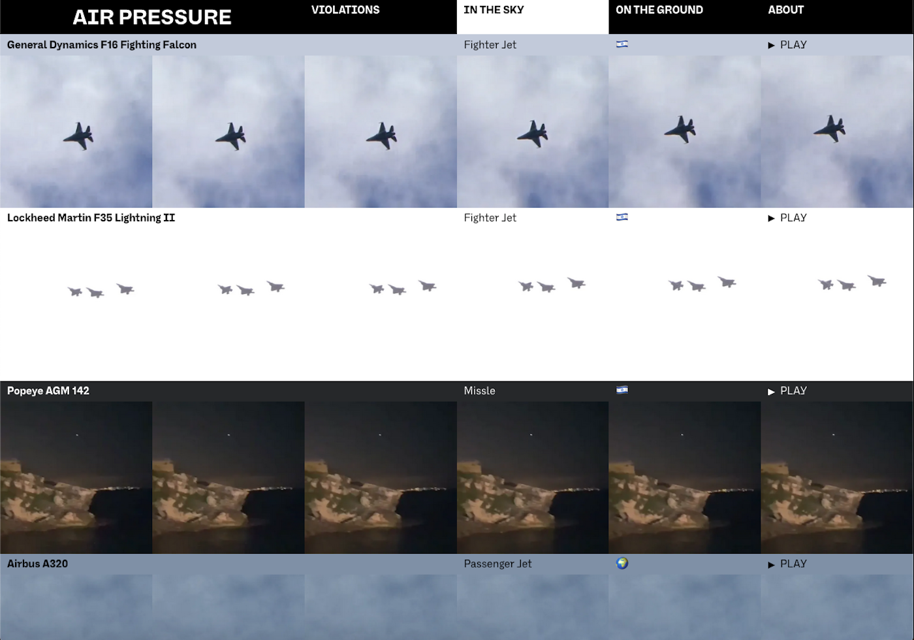Play the F16 Fighting Falcon video

pyautogui.click(x=787, y=45)
